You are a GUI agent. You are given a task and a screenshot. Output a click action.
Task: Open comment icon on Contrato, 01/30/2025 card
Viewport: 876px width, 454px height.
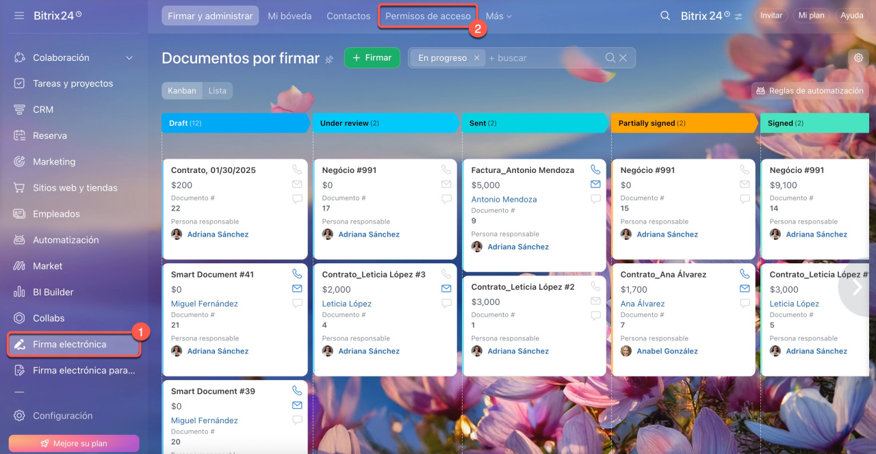pyautogui.click(x=297, y=199)
